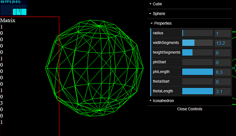Screen dimensions: 236x136
Task: Click the thetaStart slider track
Action: (x=198, y=81)
